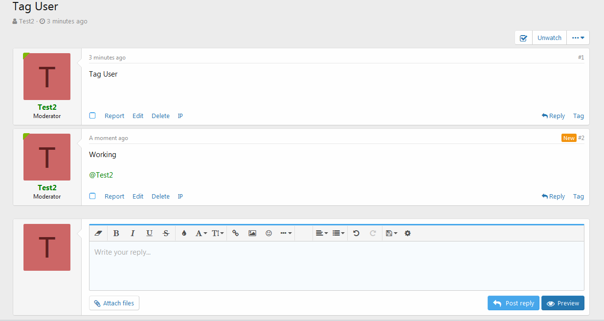Insert image via picture icon
This screenshot has width=604, height=321.
252,233
